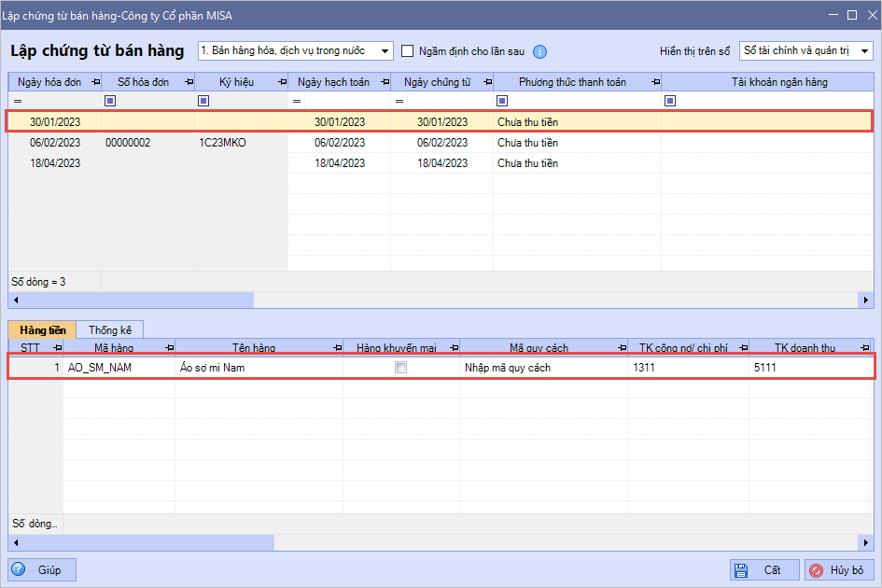Screen dimensions: 882x588
Task: Click equals filter icon under Ngày hạch toán
Action: pos(297,101)
